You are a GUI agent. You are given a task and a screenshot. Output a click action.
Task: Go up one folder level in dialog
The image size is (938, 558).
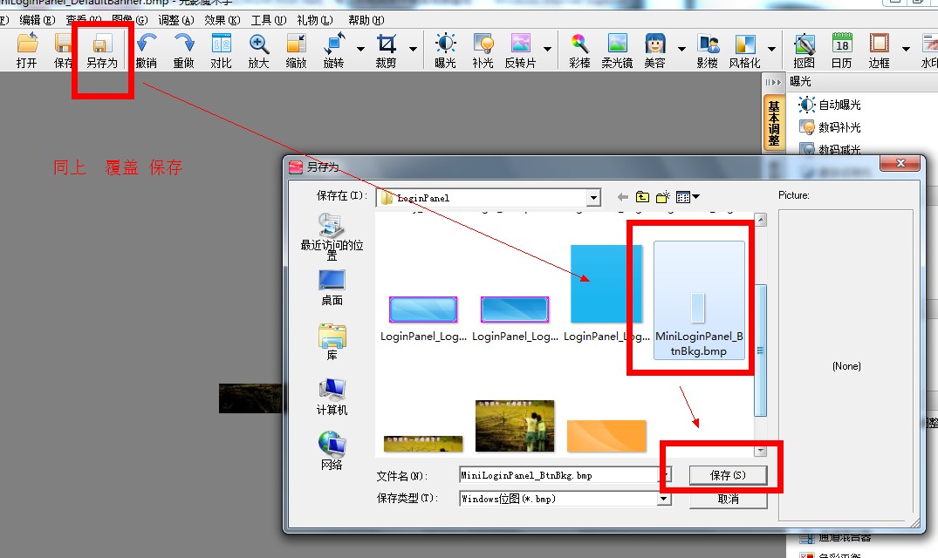(x=643, y=198)
